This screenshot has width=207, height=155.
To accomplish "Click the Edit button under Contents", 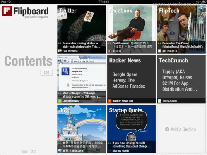I will [46, 72].
